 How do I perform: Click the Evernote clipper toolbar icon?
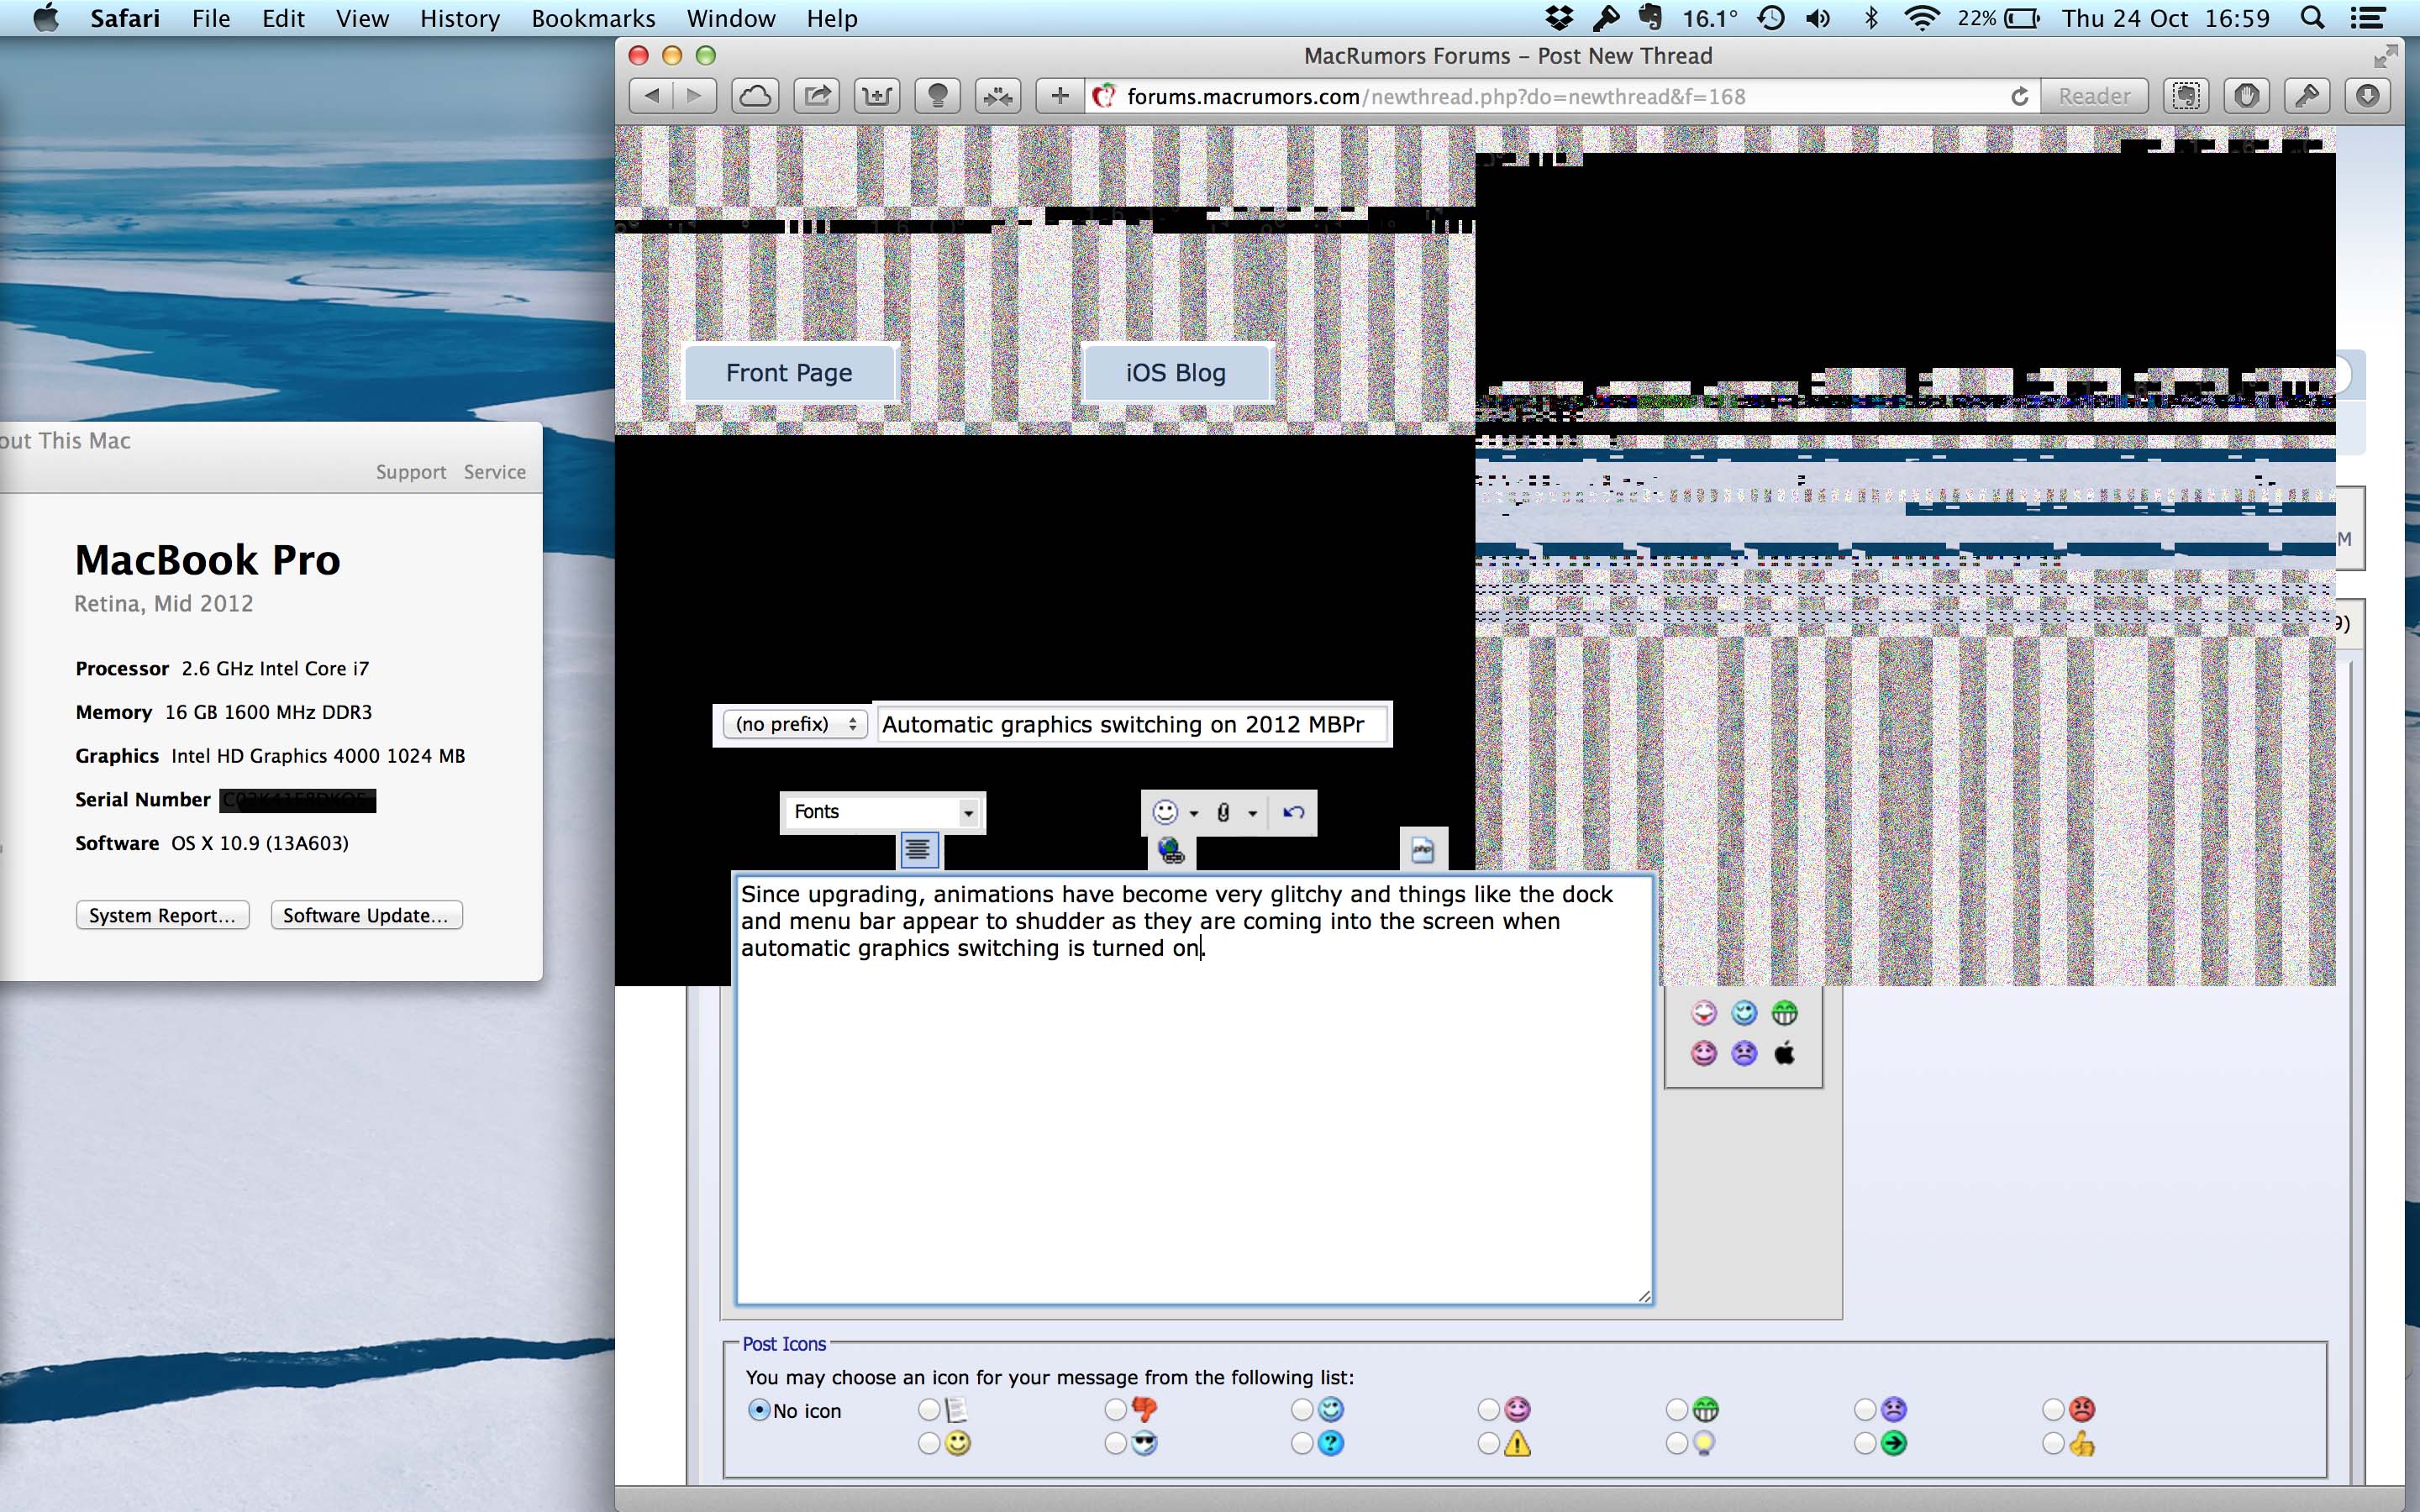(2186, 96)
